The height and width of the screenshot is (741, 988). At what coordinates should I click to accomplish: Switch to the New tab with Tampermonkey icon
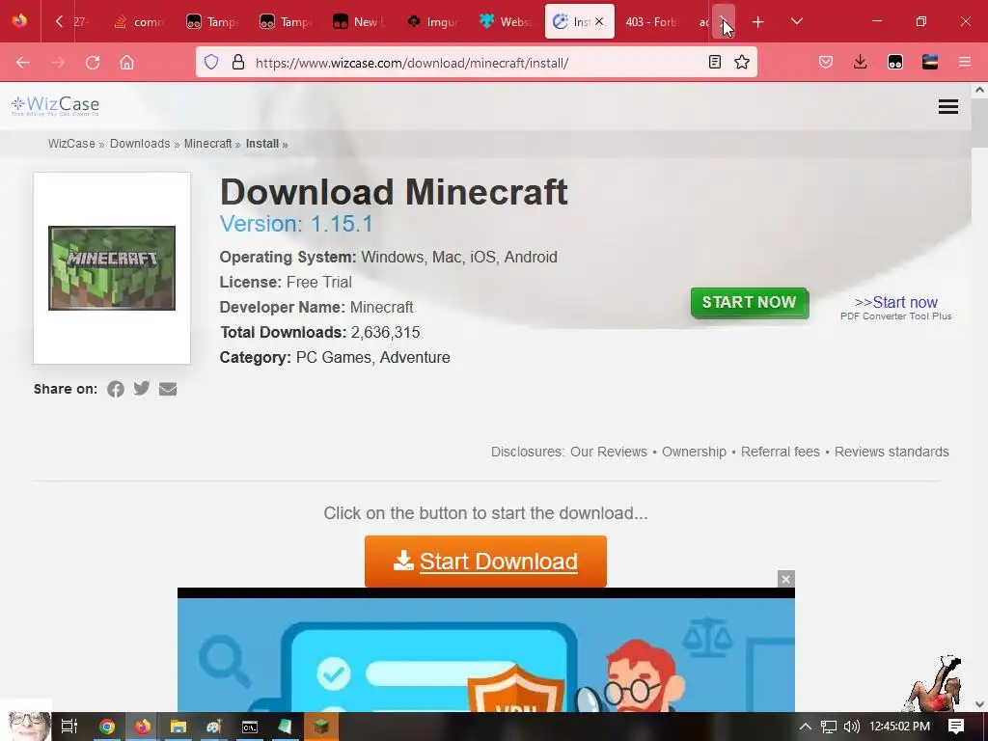coord(361,22)
